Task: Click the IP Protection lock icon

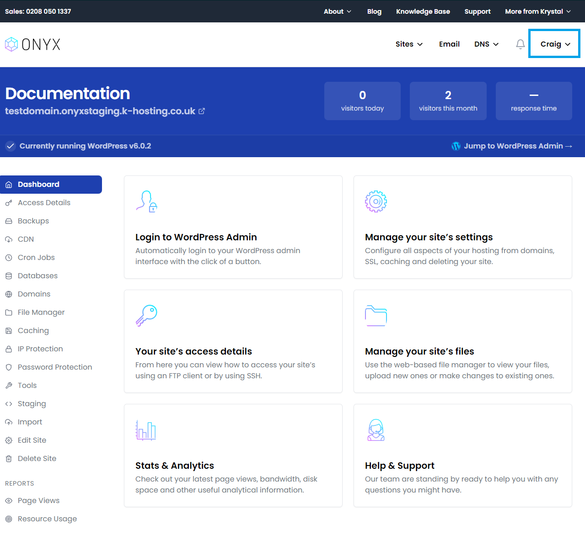Action: 9,349
